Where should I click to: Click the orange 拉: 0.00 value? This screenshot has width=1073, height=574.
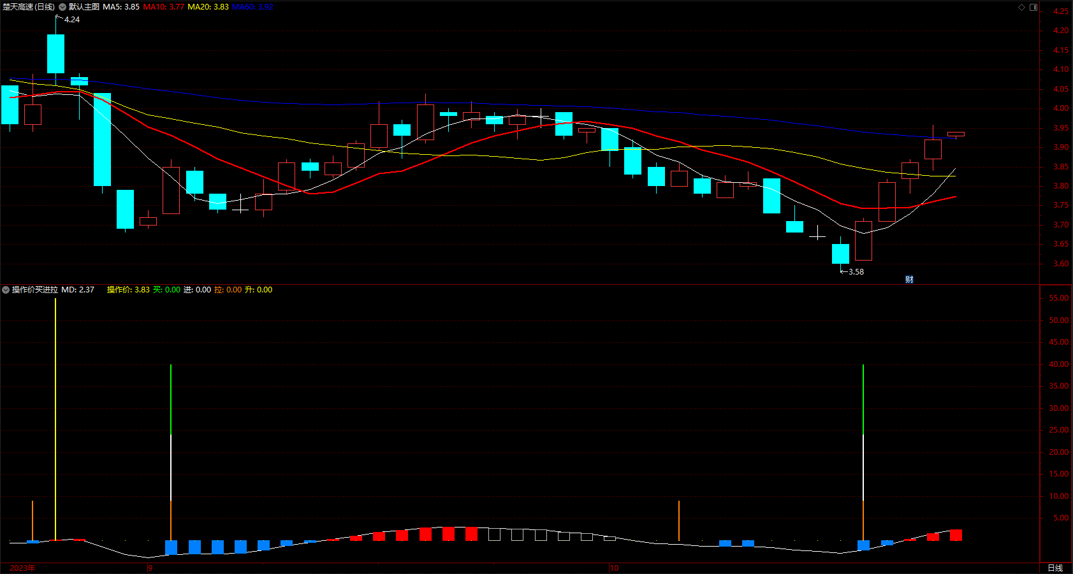coord(228,290)
